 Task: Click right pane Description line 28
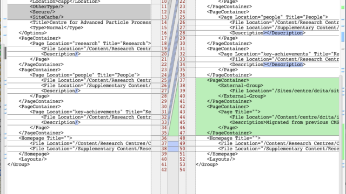pyautogui.click(x=268, y=33)
